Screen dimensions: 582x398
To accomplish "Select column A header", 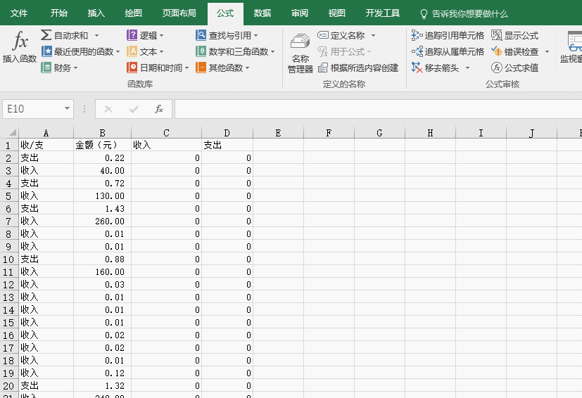I will [46, 133].
